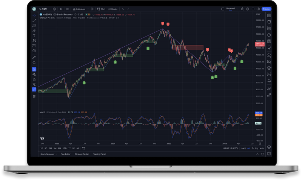This screenshot has height=181, width=302.
Task: Change the D timeframe interval
Action: (x=61, y=9)
